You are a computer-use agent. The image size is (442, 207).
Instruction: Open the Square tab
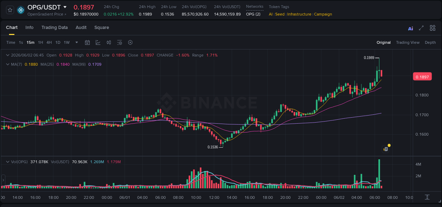(x=101, y=28)
